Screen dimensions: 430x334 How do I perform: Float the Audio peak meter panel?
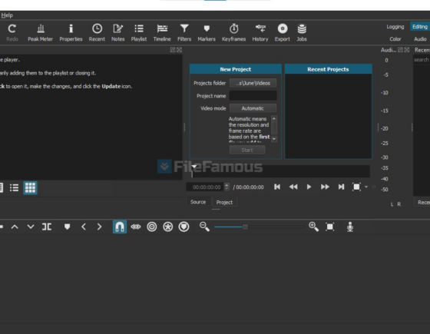click(400, 50)
